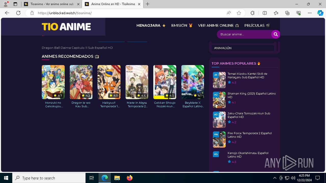Click #3 Jaku-Chara Tomozaki-kun thumbnail
The image size is (326, 183).
coord(219,120)
